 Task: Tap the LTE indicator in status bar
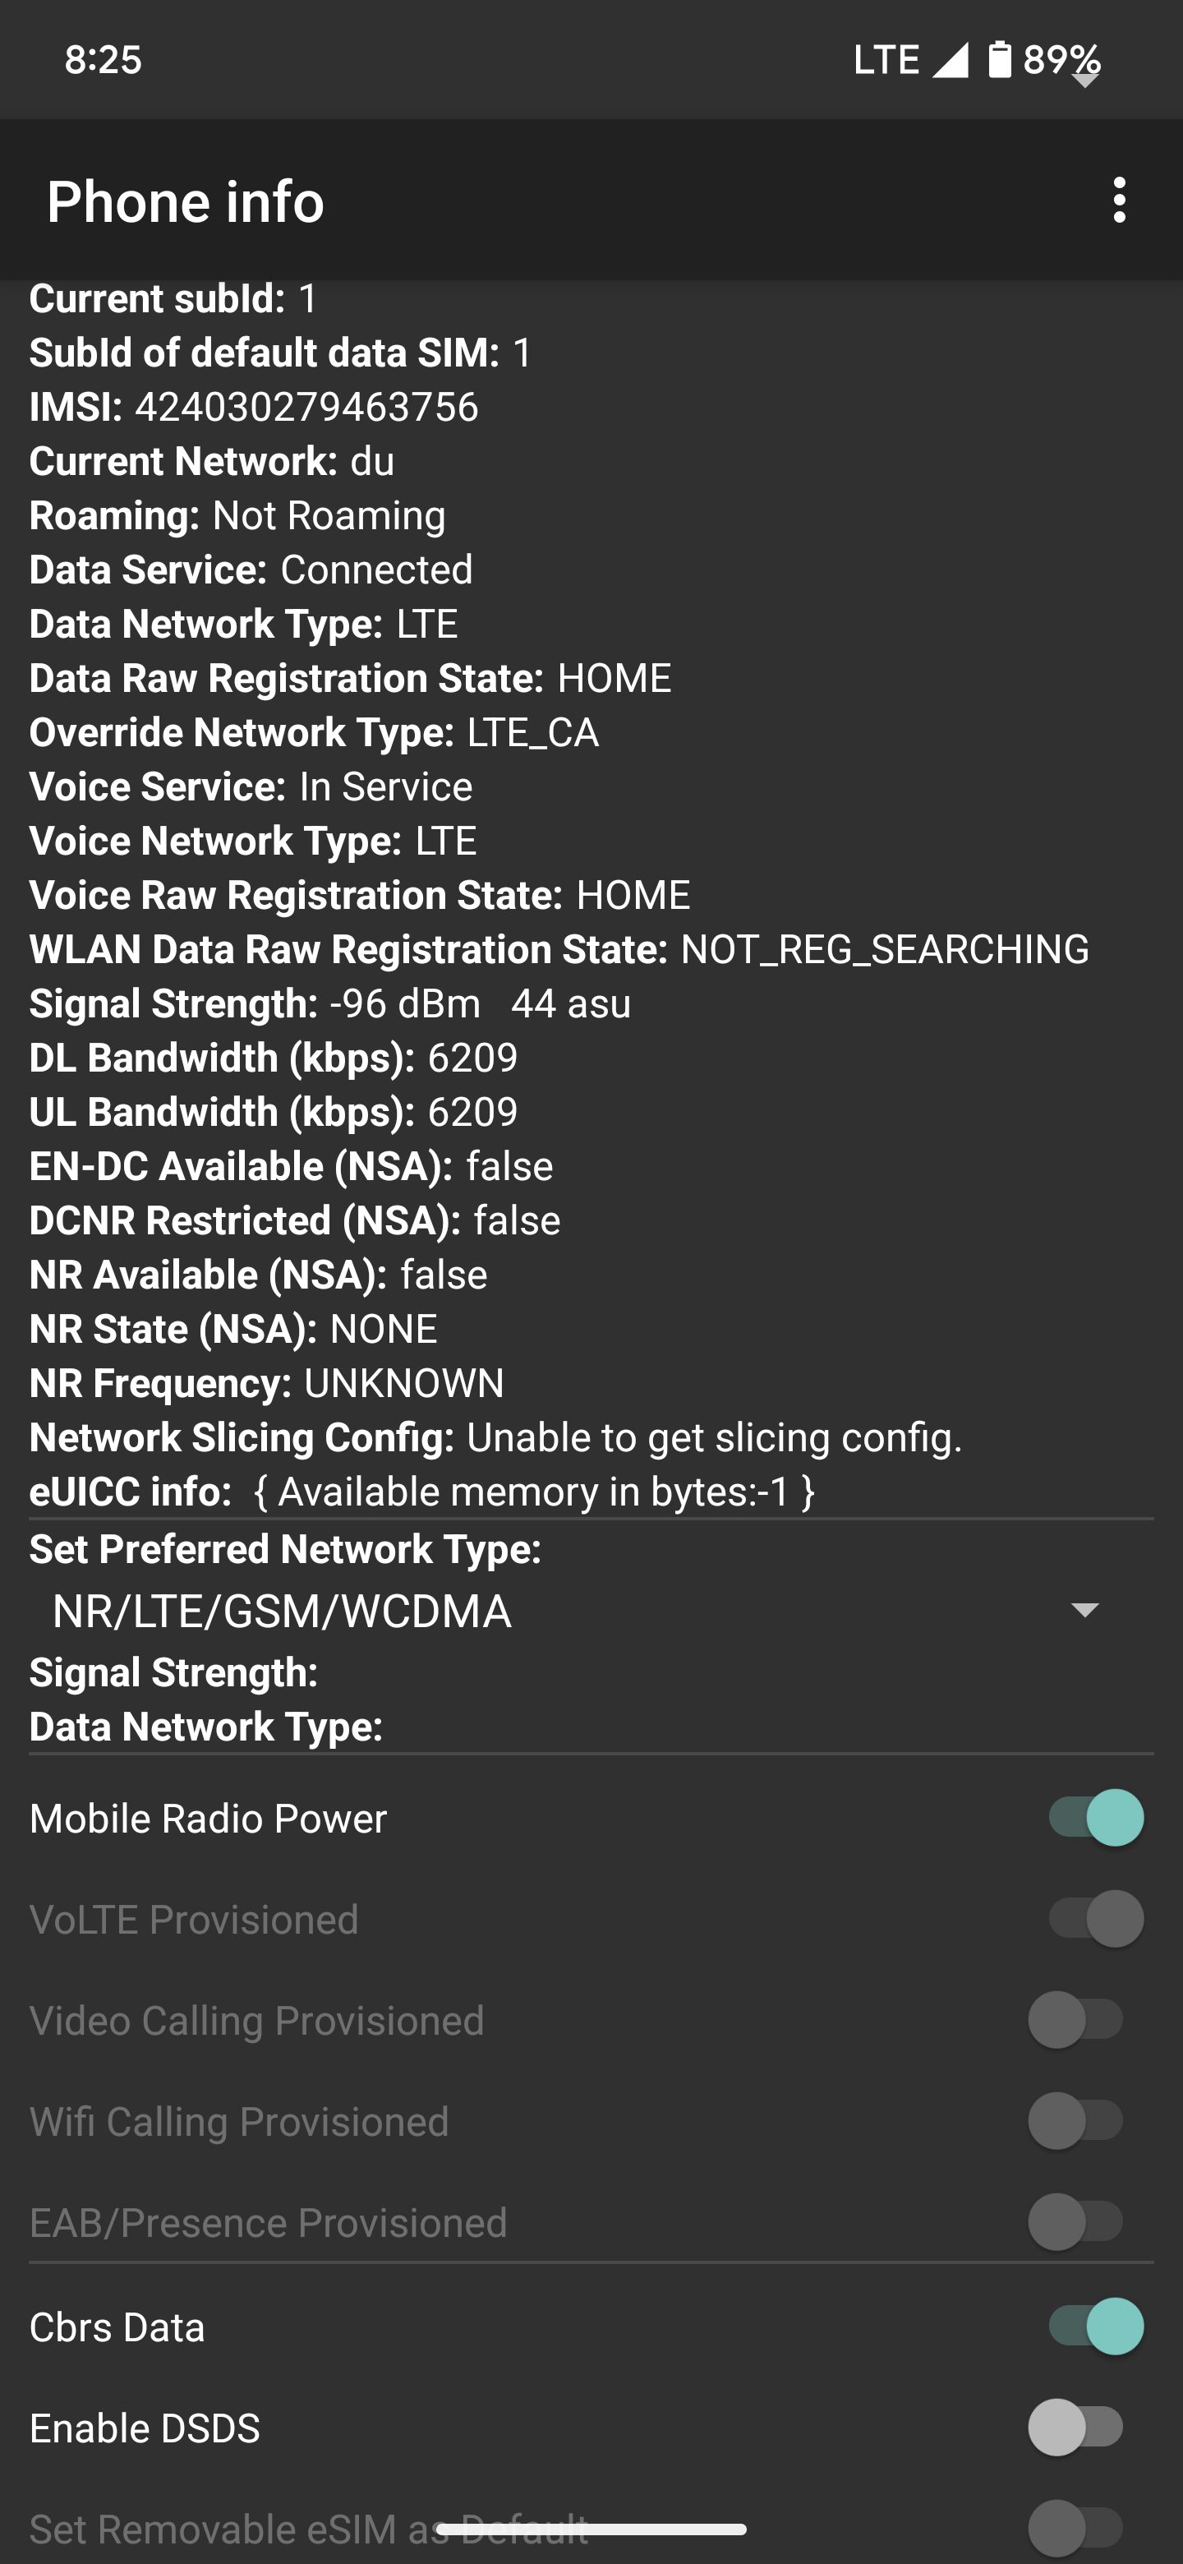tap(886, 60)
